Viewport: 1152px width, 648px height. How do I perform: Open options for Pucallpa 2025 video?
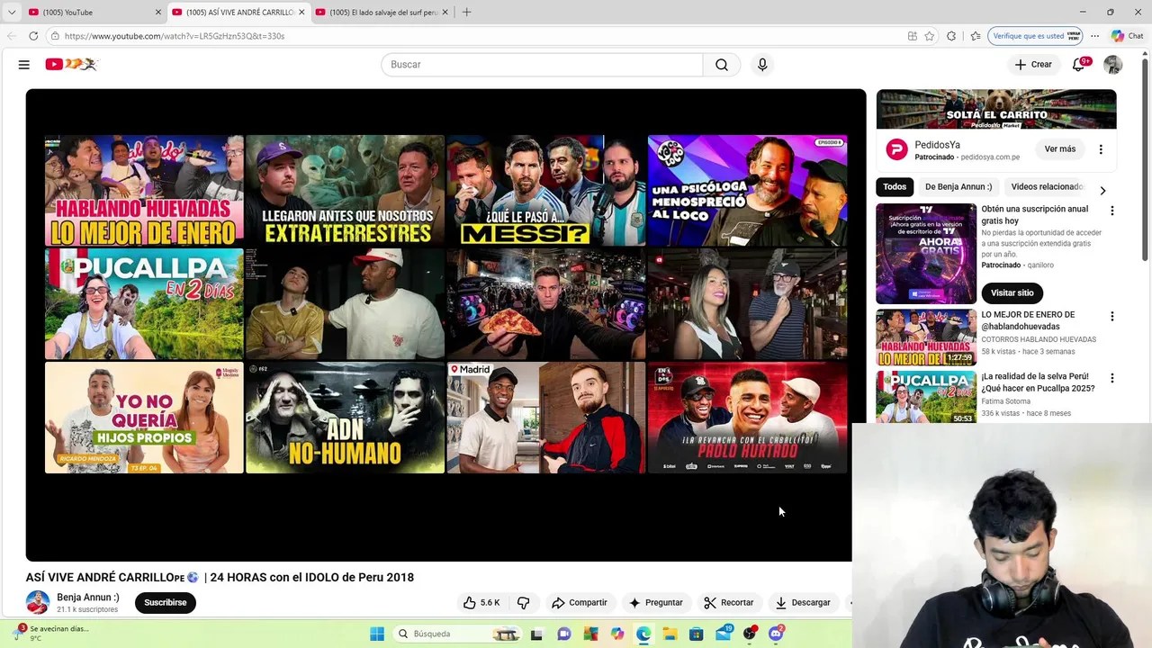[x=1111, y=378]
